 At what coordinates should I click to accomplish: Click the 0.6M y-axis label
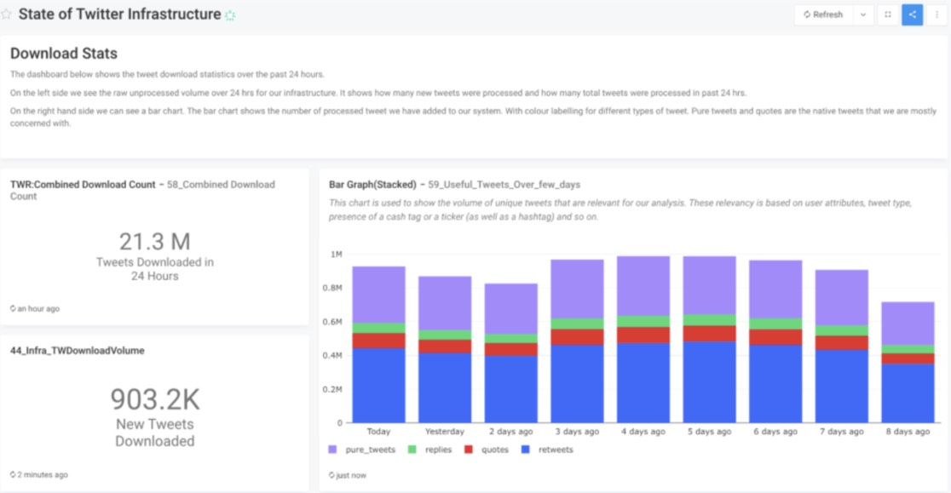coord(332,322)
